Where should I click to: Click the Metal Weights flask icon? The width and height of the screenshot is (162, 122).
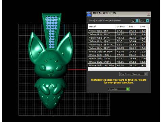[x=89, y=14]
